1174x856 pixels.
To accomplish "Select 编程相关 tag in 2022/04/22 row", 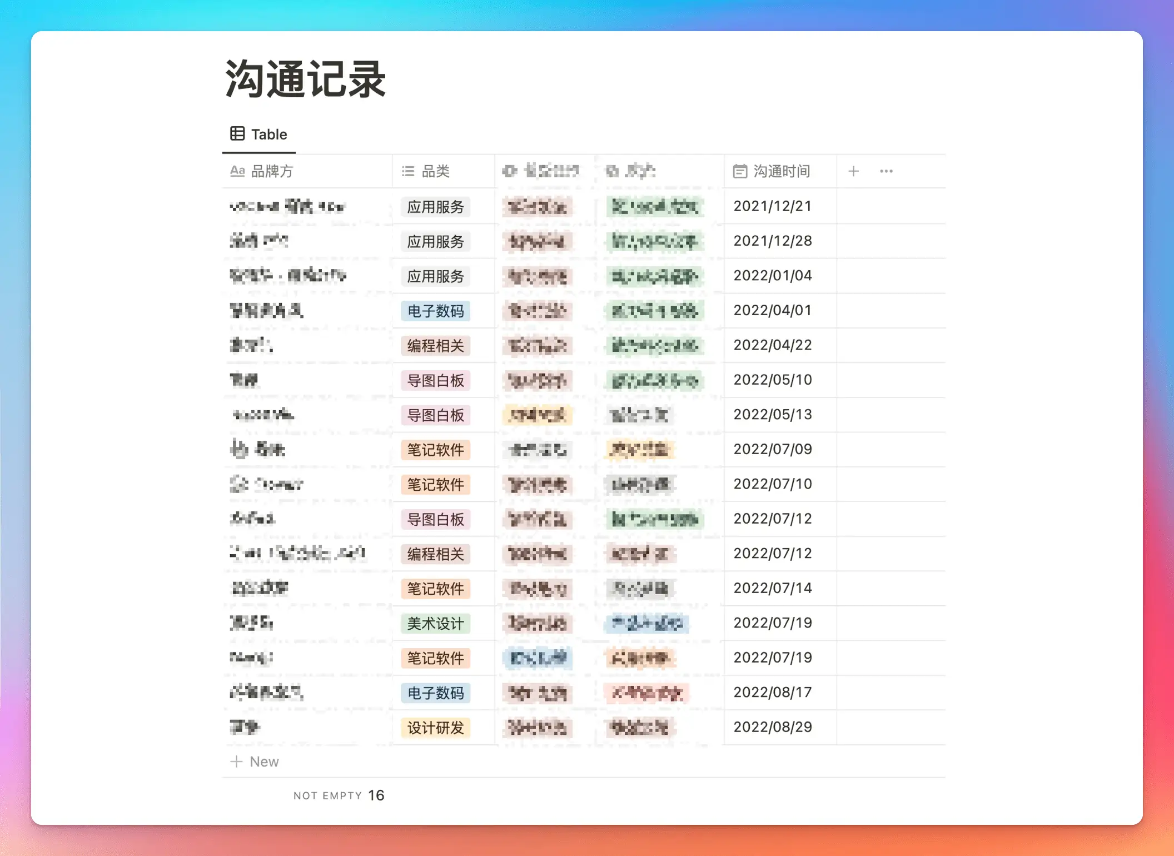I will pyautogui.click(x=436, y=346).
